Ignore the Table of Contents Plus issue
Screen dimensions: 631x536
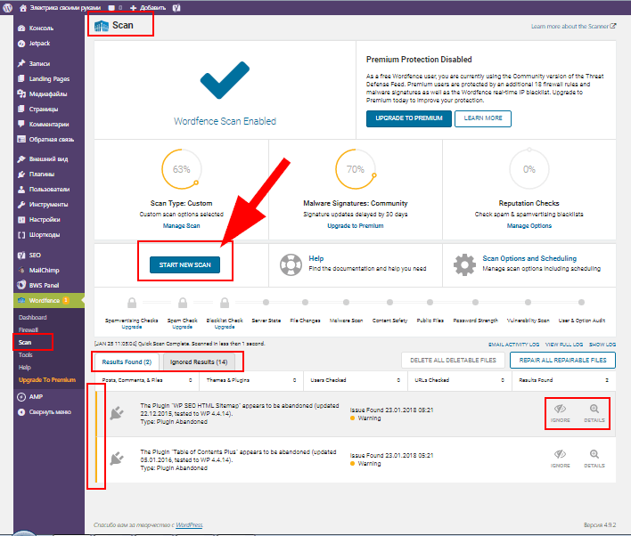[x=560, y=459]
